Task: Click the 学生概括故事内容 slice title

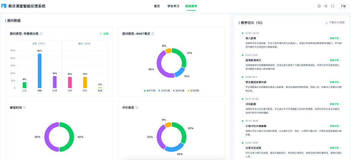Action: pyautogui.click(x=256, y=82)
